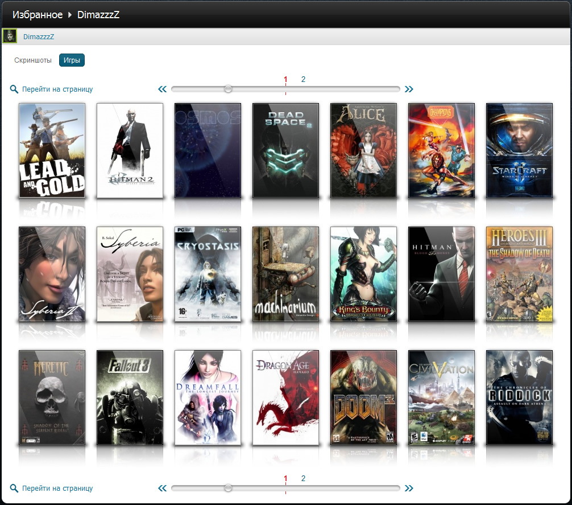The width and height of the screenshot is (572, 505).
Task: Select page 1 in bottom pager
Action: point(285,478)
